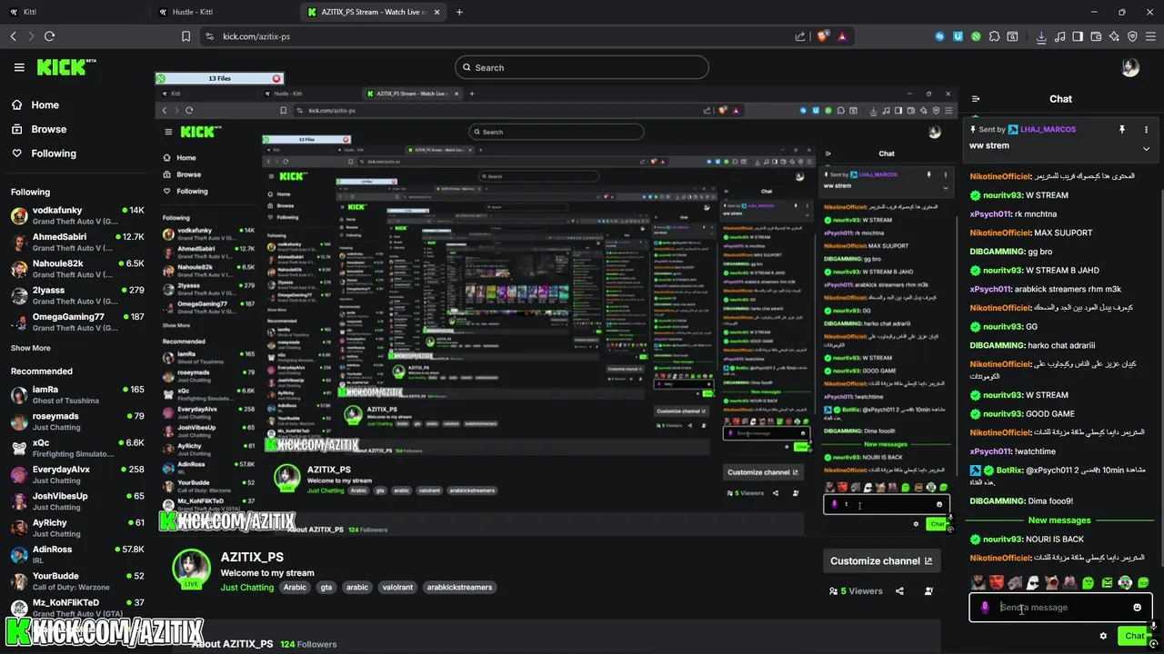Viewport: 1164px width, 654px height.
Task: Insert the red-faced man emote
Action: click(x=997, y=582)
